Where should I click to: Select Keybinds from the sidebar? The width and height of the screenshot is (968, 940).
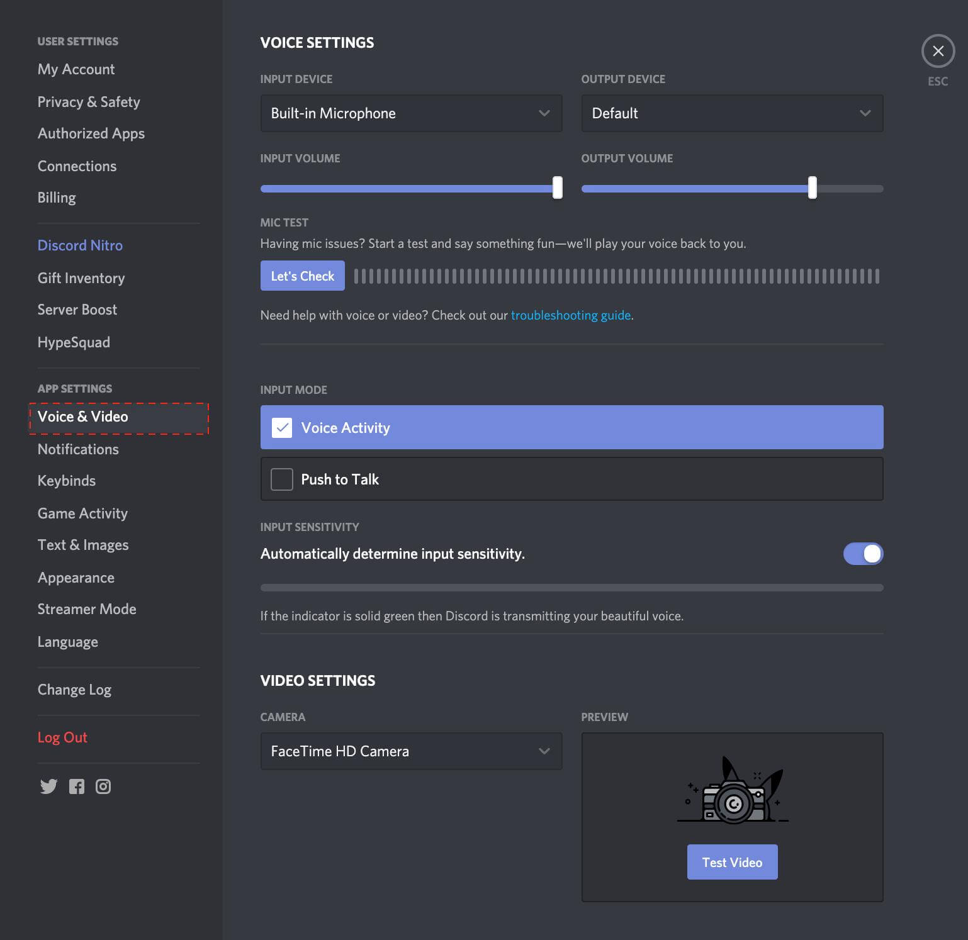pos(66,480)
